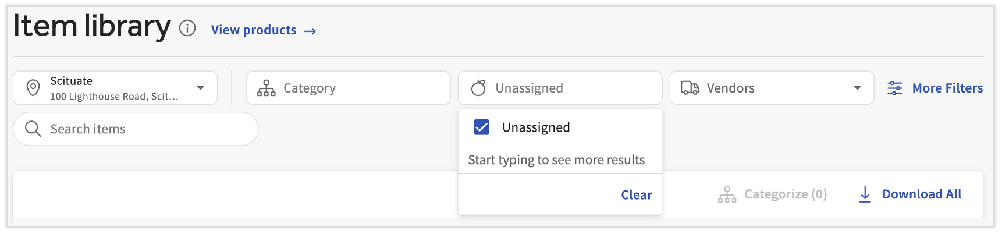
Task: Click the fruit icon in Unassigned filter
Action: pos(478,88)
